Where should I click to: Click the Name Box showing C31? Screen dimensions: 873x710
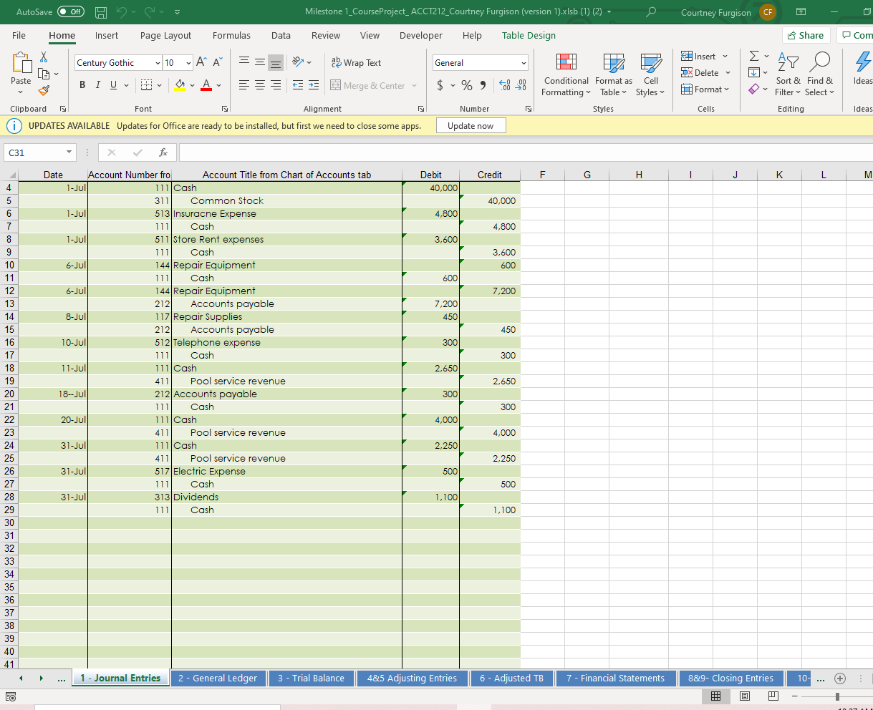pyautogui.click(x=34, y=152)
